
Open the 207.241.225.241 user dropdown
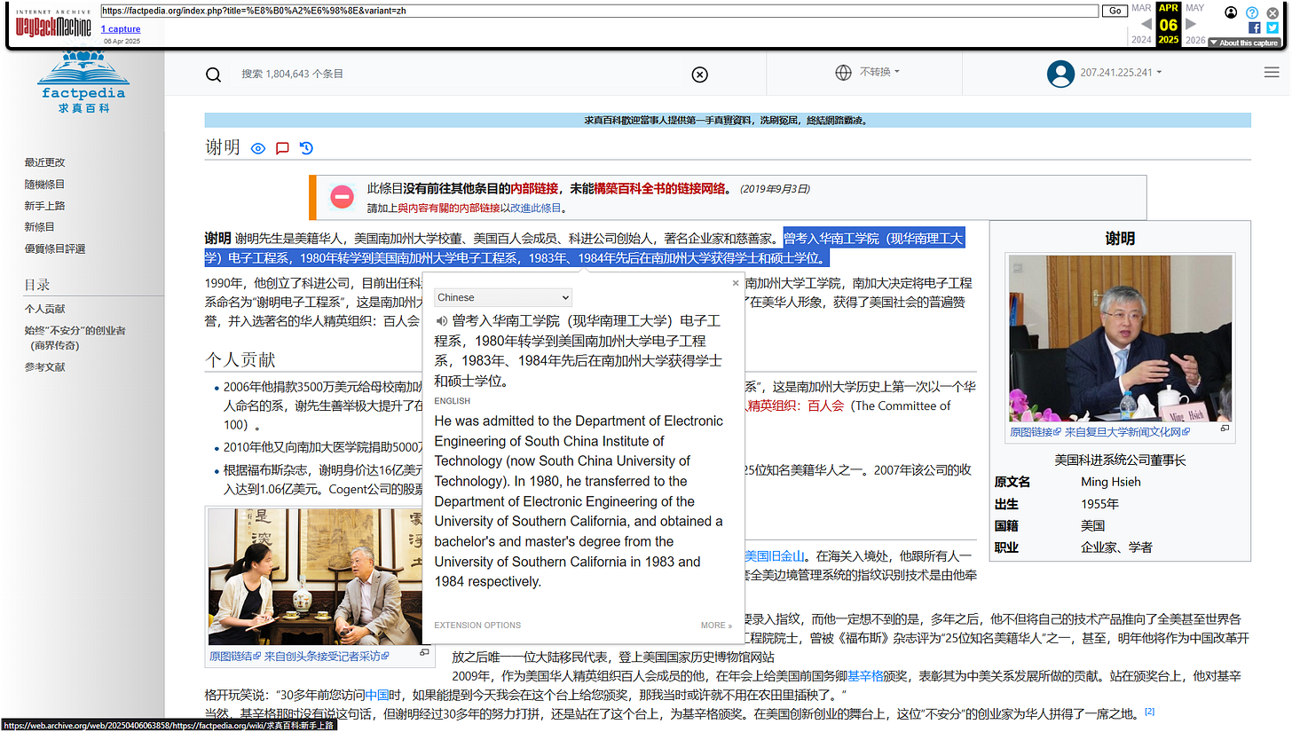pyautogui.click(x=1121, y=73)
